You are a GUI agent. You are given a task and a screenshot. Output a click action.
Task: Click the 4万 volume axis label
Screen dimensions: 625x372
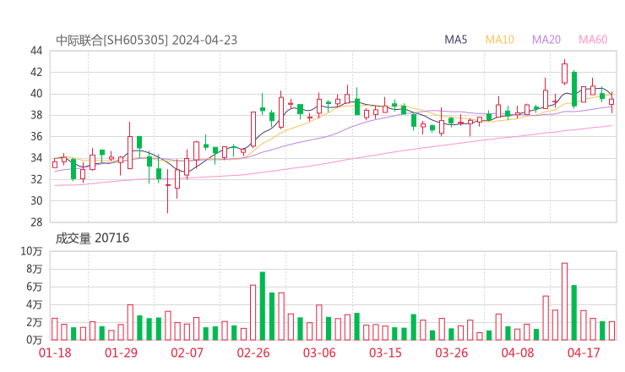click(x=35, y=305)
